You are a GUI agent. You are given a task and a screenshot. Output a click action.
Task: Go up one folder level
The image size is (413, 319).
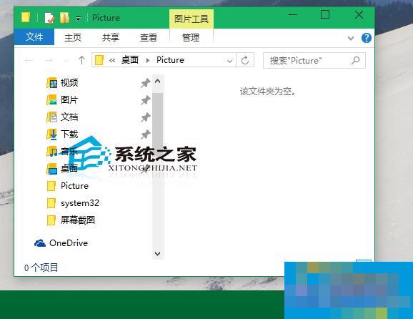tap(81, 60)
